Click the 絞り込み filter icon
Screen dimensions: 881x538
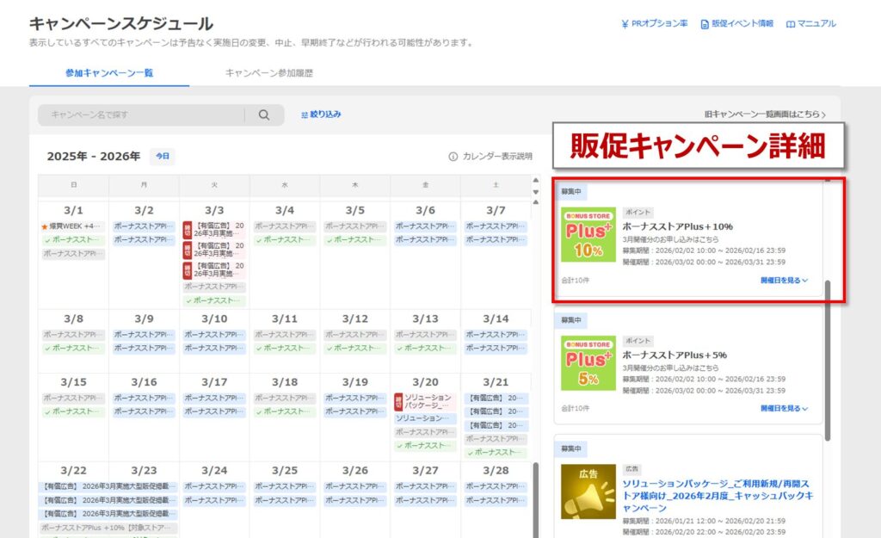coord(304,114)
